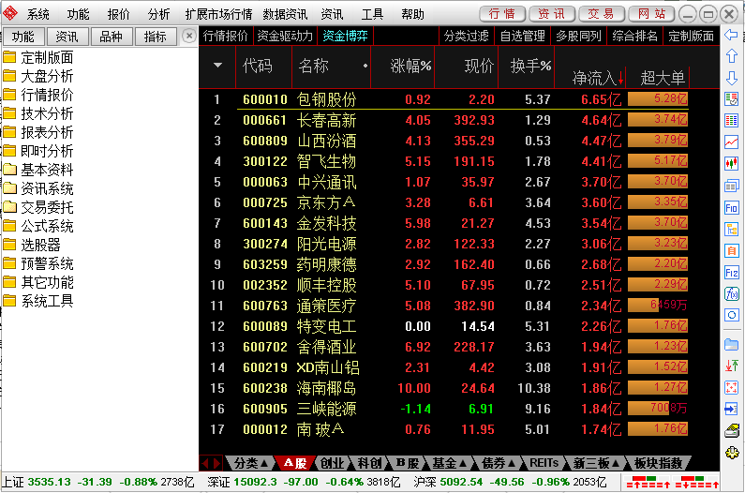This screenshot has width=745, height=493.
Task: Select the 创业 bottom tab
Action: click(332, 463)
